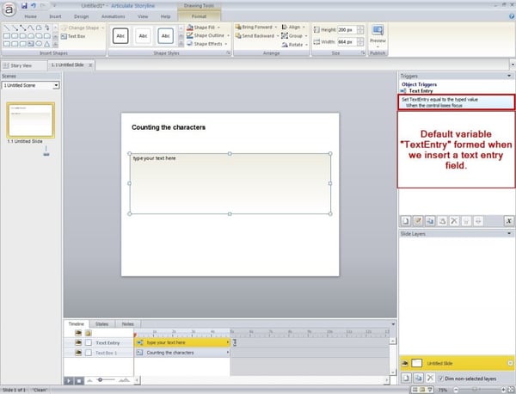Select the 'type your text here' timeline bar

182,342
